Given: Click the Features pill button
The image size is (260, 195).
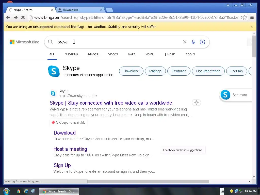Looking at the screenshot, I should coord(179,71).
